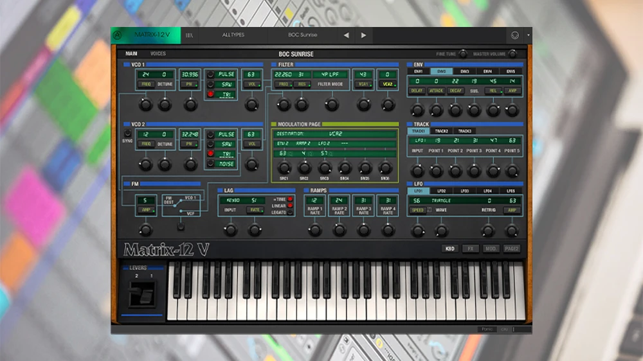Enable VCO 1 SAW waveform
Image resolution: width=643 pixels, height=361 pixels.
(x=210, y=84)
